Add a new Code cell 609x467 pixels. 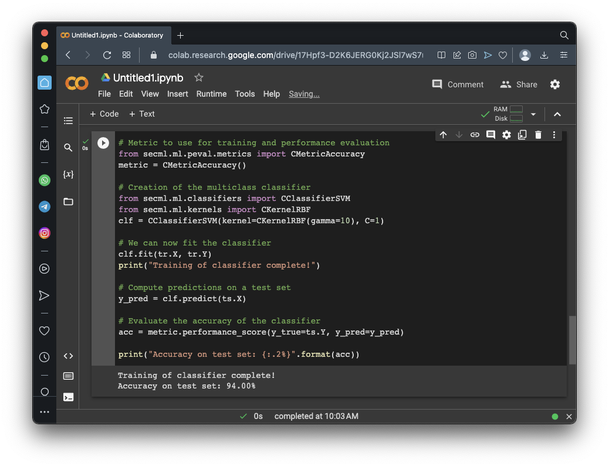pyautogui.click(x=104, y=114)
